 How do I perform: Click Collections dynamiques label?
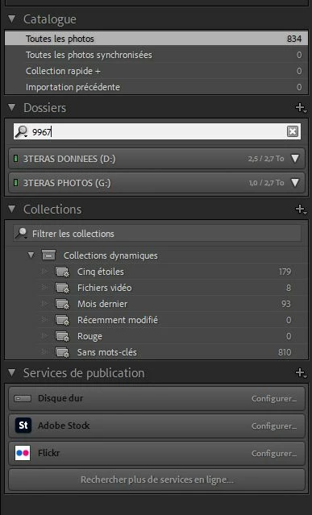110,255
